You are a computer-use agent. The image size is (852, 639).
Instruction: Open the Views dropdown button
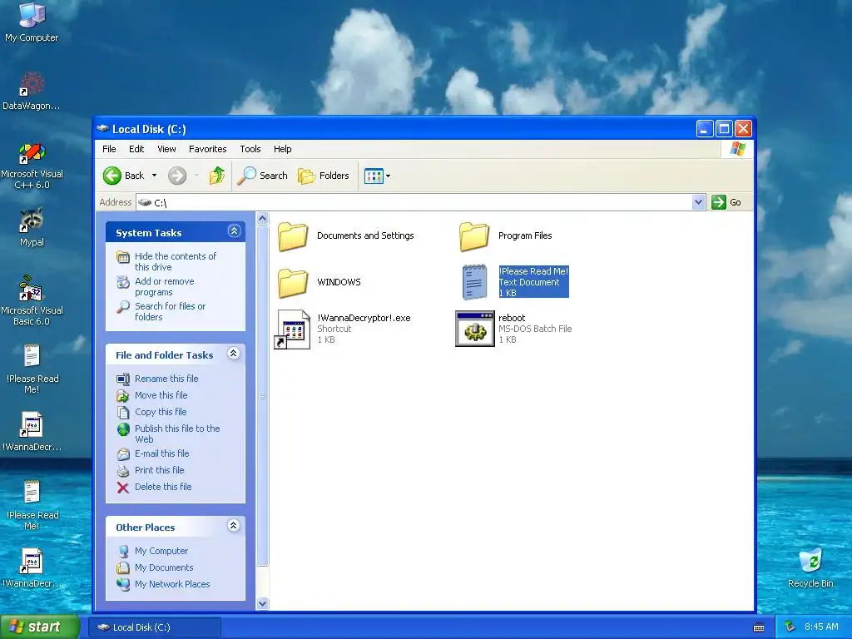[377, 176]
